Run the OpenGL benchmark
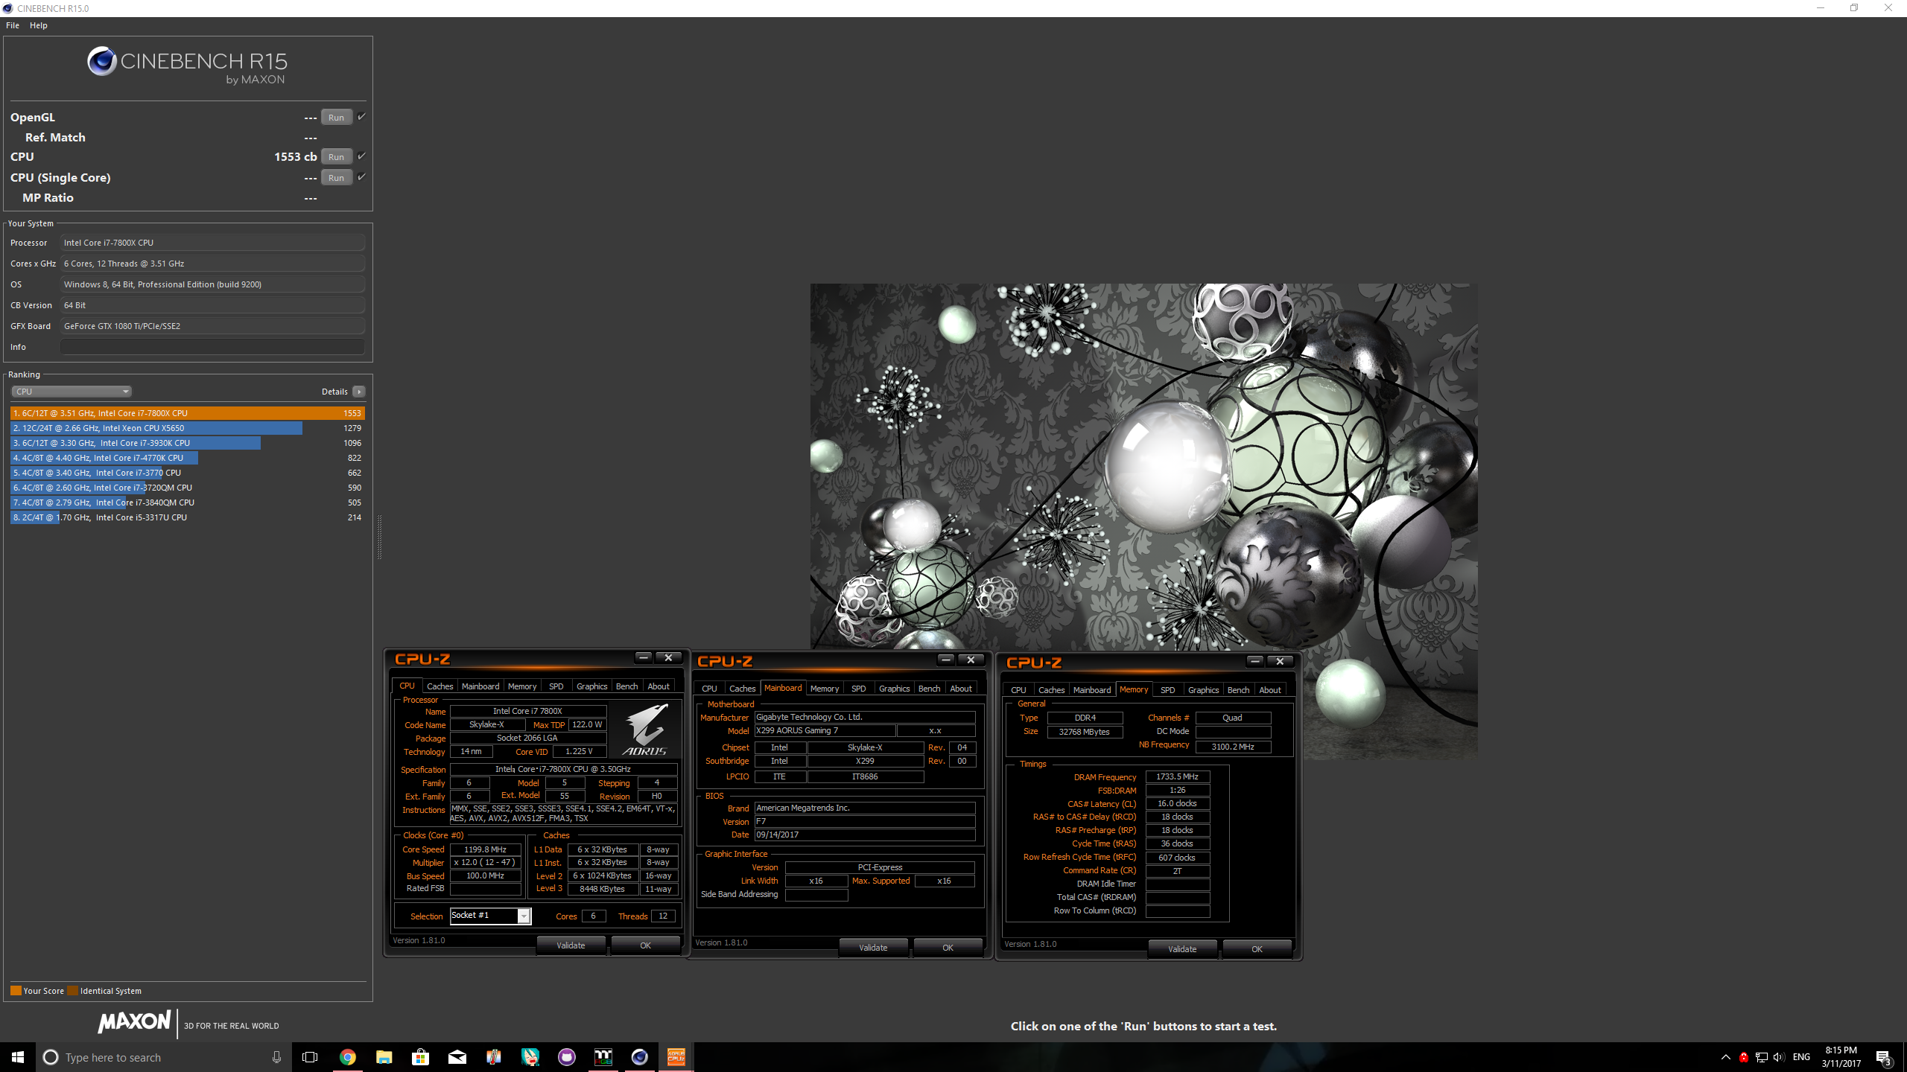This screenshot has width=1907, height=1072. point(337,117)
